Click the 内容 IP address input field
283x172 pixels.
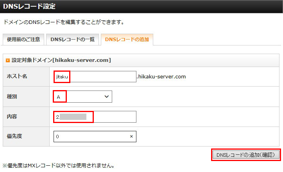click(95, 117)
